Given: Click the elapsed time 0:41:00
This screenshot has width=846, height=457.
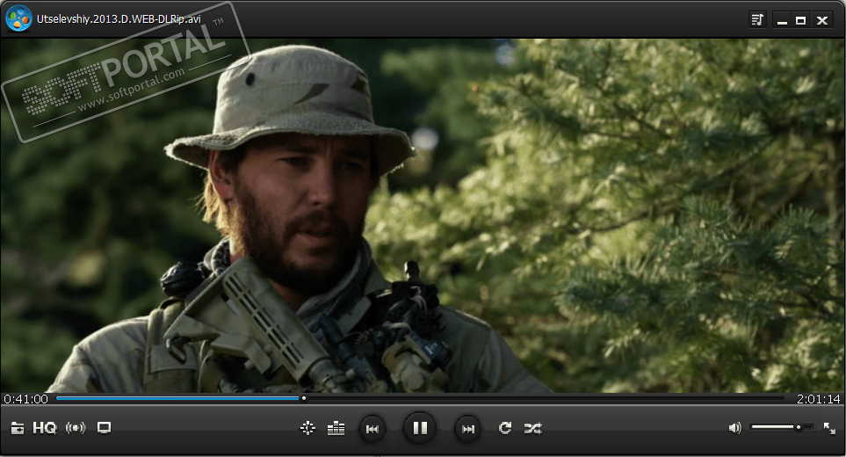Looking at the screenshot, I should coord(25,399).
